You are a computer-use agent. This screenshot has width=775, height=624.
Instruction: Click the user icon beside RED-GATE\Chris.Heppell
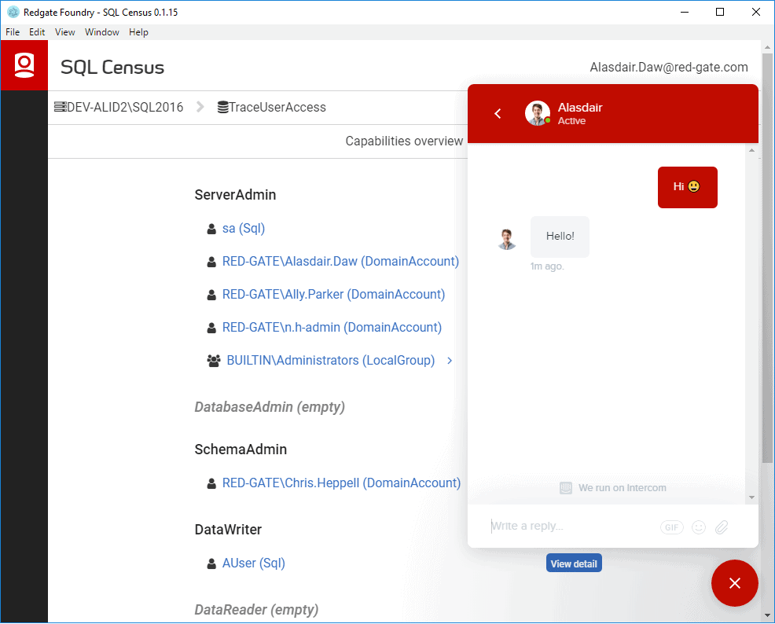pos(211,483)
